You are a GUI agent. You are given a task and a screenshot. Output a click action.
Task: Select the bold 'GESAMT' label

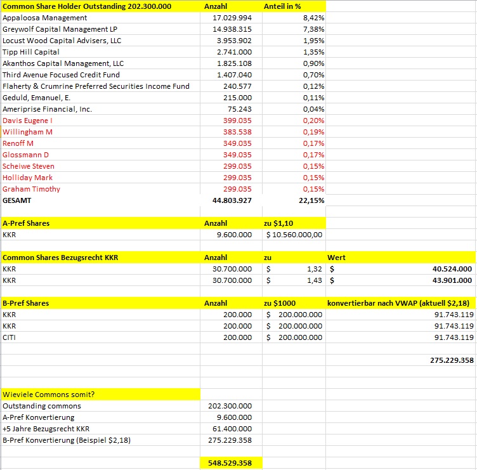click(x=16, y=200)
